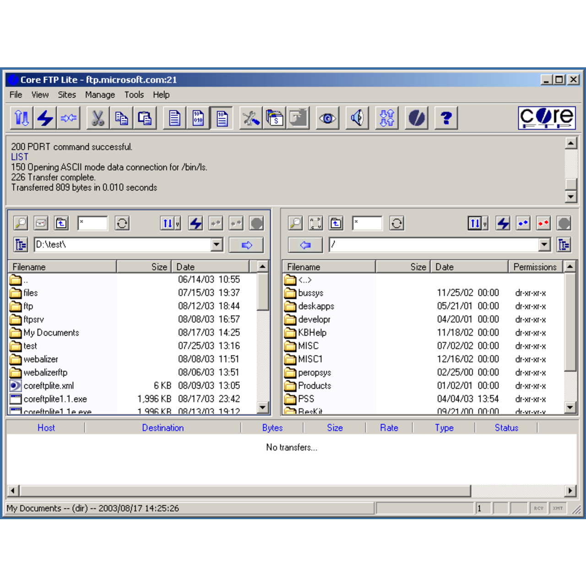The width and height of the screenshot is (586, 586).
Task: Click the Core FTP logo
Action: (547, 118)
